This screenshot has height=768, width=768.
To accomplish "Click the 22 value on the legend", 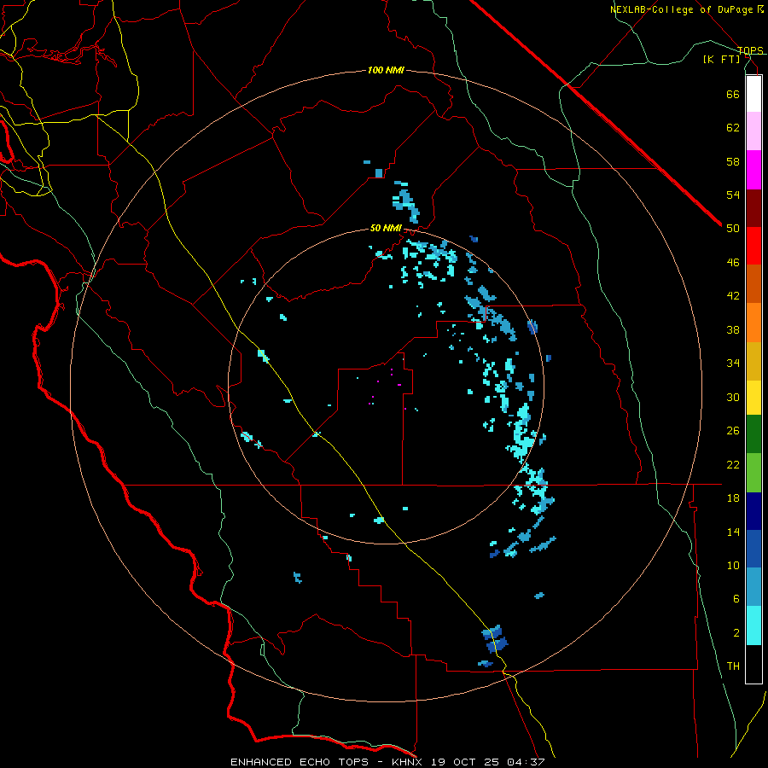I will click(x=733, y=464).
